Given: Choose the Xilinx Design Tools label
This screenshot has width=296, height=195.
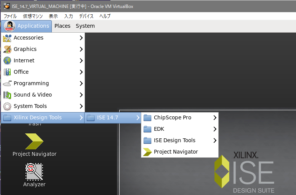Looking at the screenshot, I should 38,117.
